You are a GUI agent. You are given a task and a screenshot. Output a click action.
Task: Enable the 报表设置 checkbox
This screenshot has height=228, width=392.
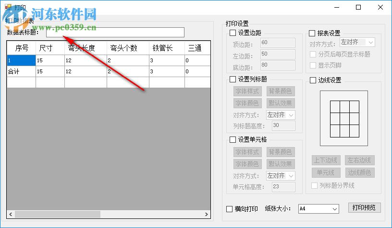(312, 33)
